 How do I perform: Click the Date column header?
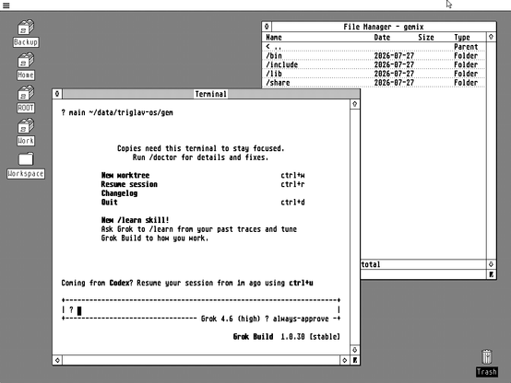382,38
